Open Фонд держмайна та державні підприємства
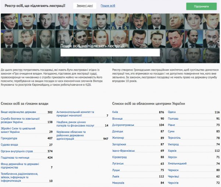The height and width of the screenshot is (187, 221). [x=20, y=166]
